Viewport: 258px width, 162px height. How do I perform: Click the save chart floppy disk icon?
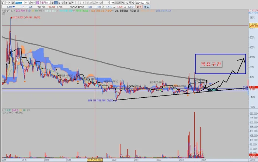[x=130, y=3]
